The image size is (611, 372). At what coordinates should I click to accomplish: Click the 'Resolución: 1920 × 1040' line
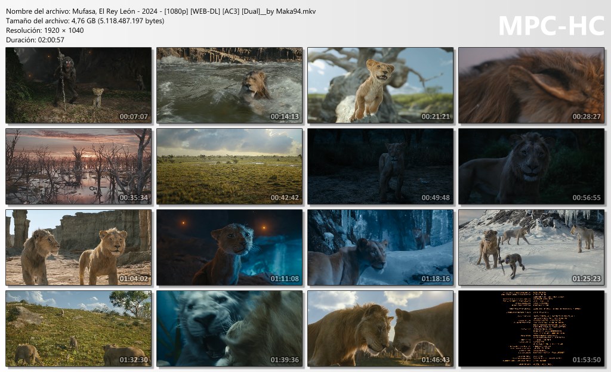coord(45,30)
